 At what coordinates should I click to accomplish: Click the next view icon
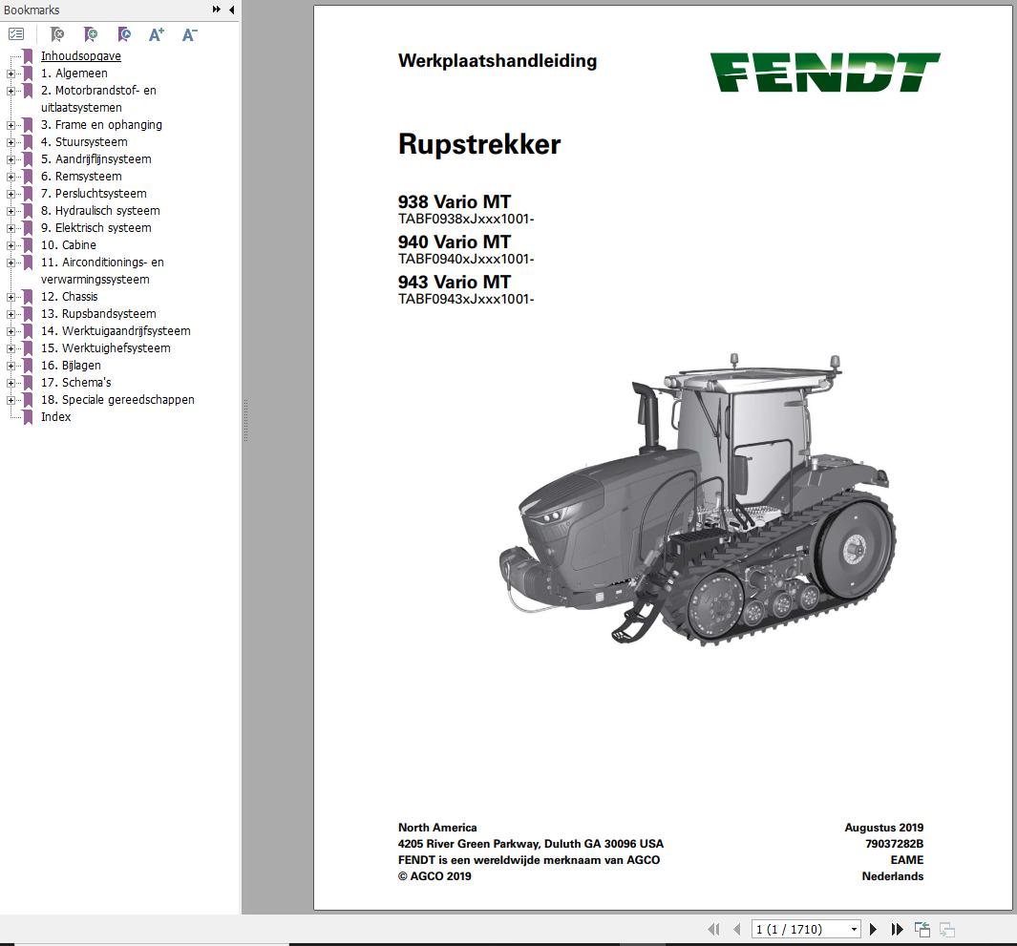(947, 929)
